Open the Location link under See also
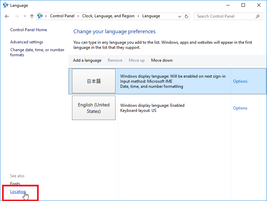Screen dimensions: 267x201 pyautogui.click(x=18, y=192)
